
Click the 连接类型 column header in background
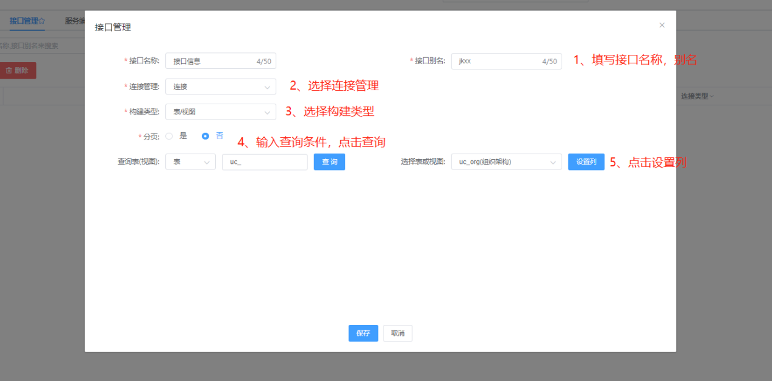[x=697, y=96]
